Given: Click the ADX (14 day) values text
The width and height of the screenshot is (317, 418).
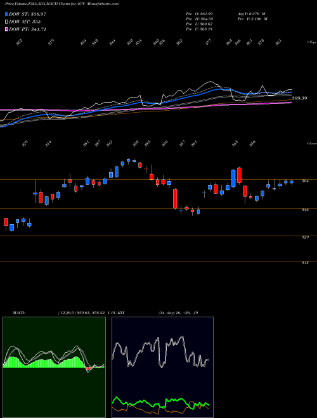Looking at the screenshot, I should click(178, 313).
